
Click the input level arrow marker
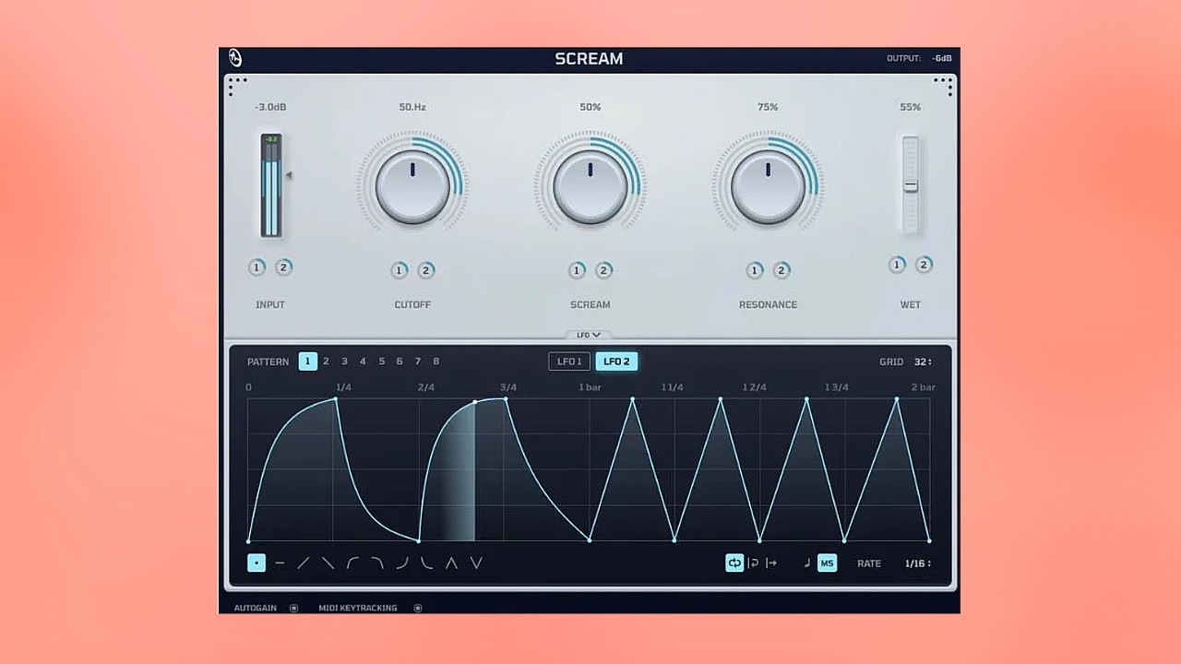288,175
